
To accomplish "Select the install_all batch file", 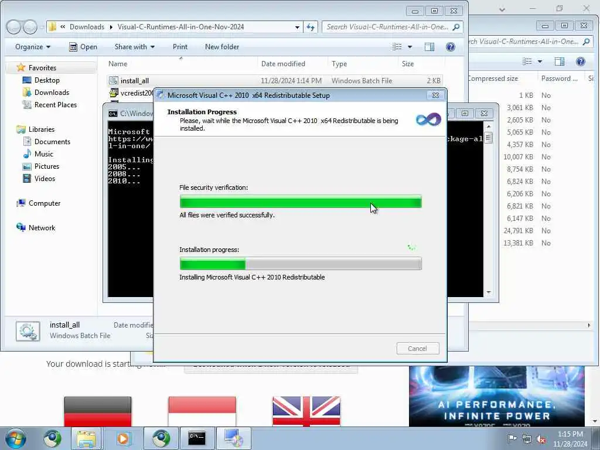I will (x=274, y=81).
